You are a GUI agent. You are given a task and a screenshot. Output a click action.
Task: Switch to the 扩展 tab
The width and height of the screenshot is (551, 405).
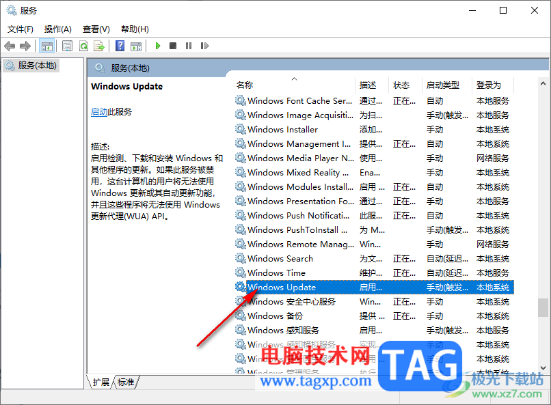[101, 382]
